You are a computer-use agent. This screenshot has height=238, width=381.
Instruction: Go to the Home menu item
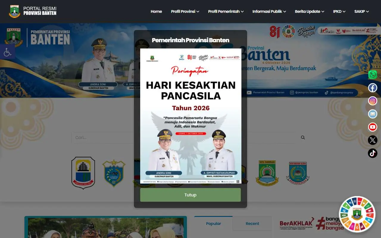(x=156, y=11)
